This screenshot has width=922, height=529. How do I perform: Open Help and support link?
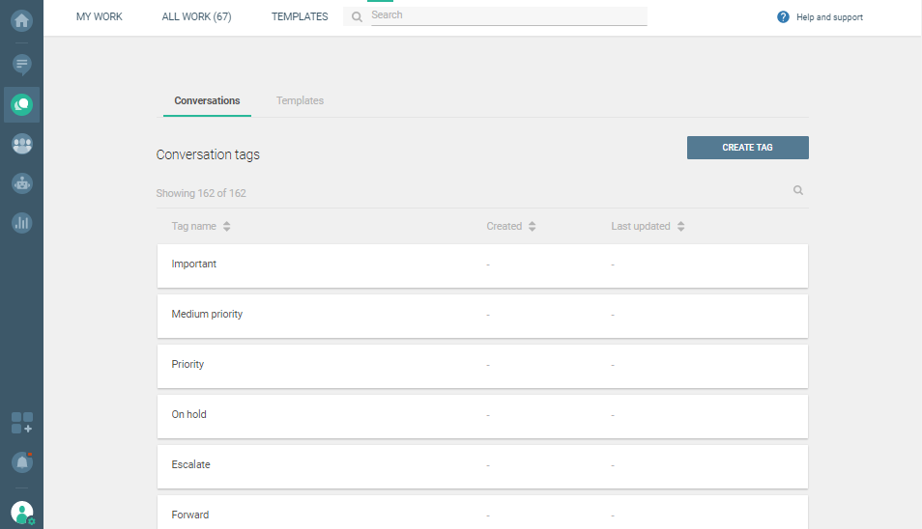[x=821, y=17]
